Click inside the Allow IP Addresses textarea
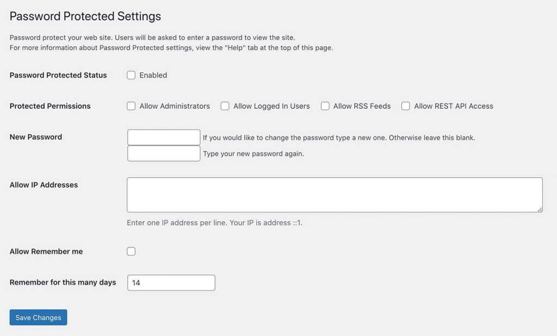The height and width of the screenshot is (336, 557). click(335, 195)
